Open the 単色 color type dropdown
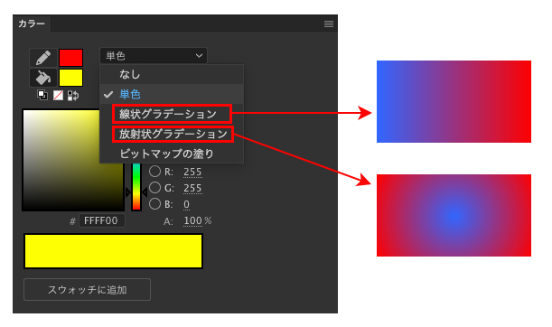Viewport: 552px width, 327px height. [x=154, y=56]
